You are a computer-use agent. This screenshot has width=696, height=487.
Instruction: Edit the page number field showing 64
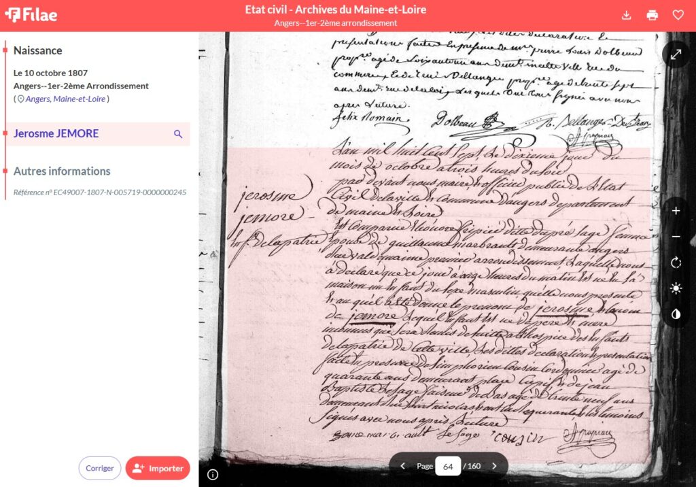[x=447, y=466]
